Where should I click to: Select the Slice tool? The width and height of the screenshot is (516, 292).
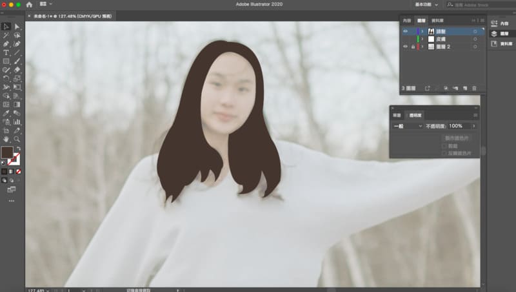tap(17, 130)
